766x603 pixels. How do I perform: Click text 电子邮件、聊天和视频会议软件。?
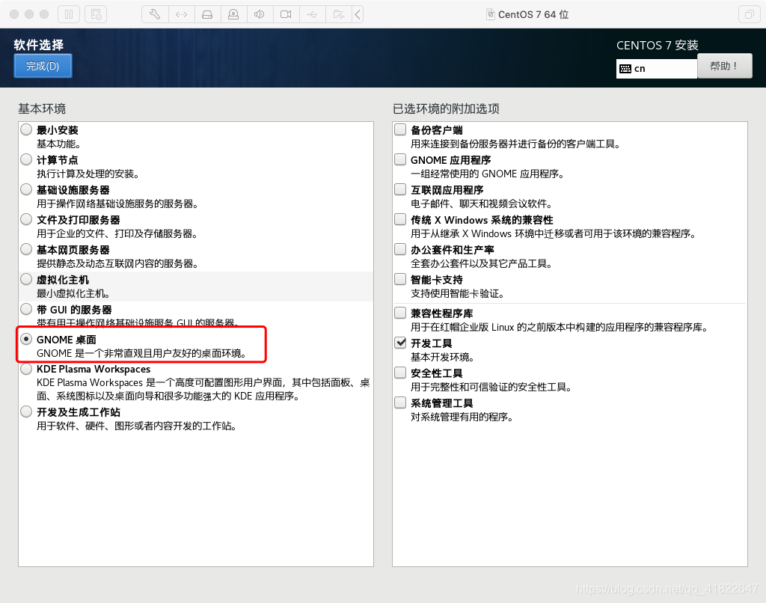coord(482,203)
